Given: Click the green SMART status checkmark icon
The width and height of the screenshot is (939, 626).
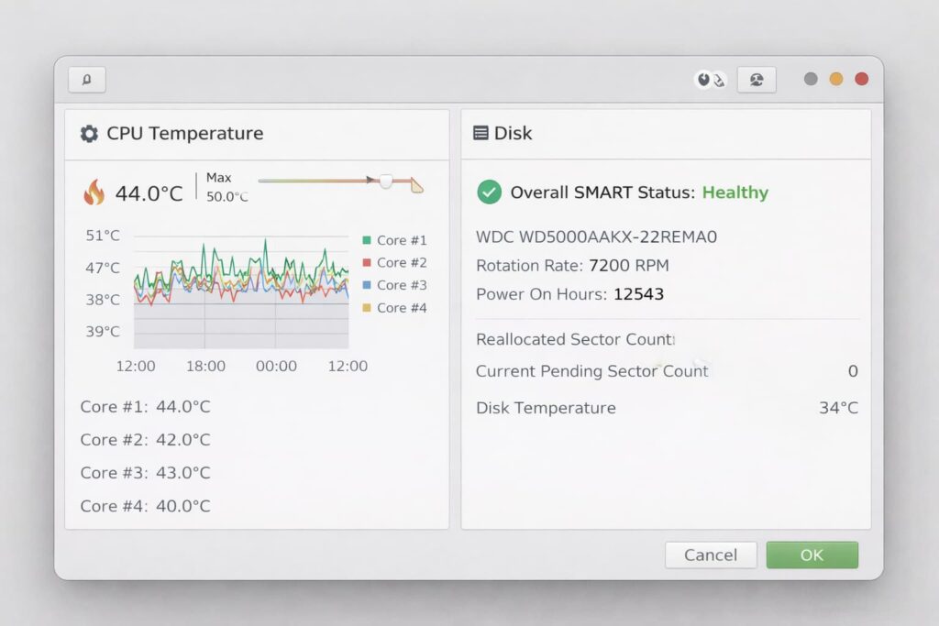Looking at the screenshot, I should tap(490, 192).
